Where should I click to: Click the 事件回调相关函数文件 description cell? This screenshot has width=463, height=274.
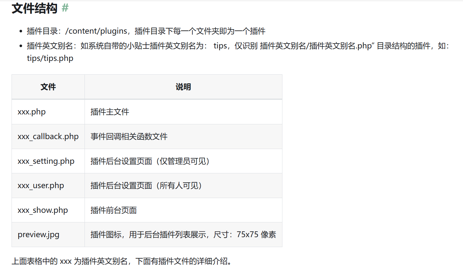tap(129, 137)
